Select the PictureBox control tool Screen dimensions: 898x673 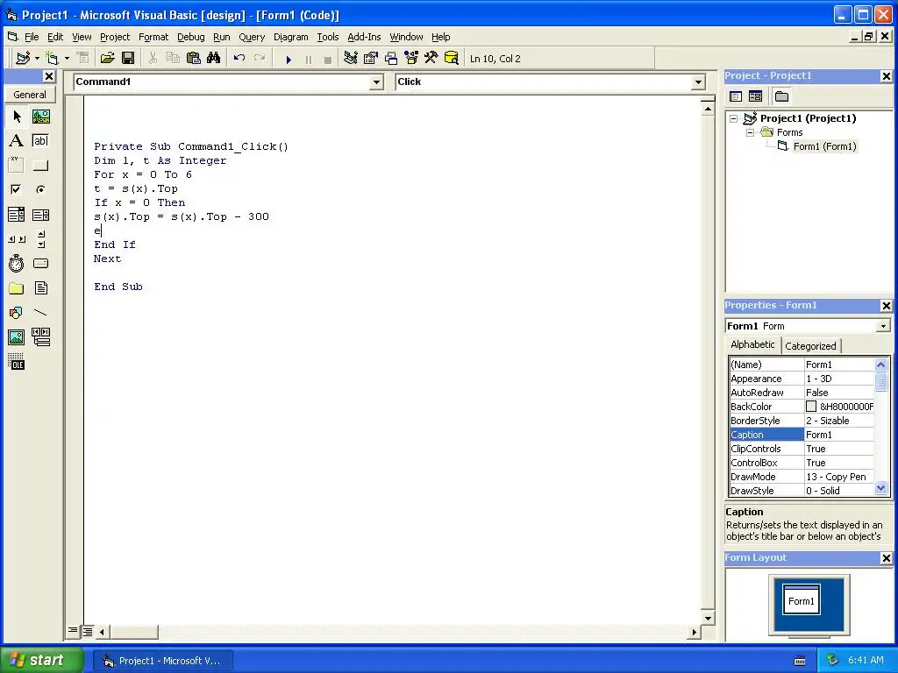click(x=40, y=117)
